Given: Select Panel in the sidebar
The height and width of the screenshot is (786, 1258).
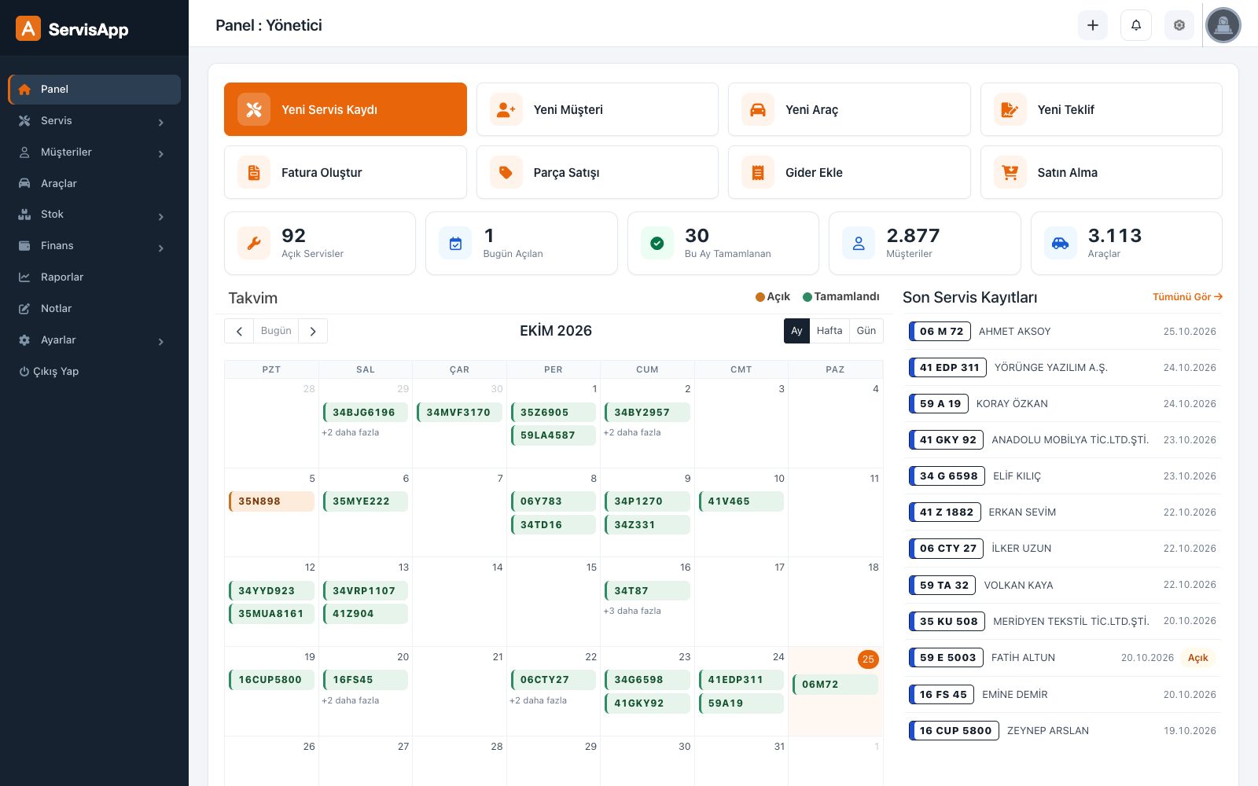Looking at the screenshot, I should 94,90.
